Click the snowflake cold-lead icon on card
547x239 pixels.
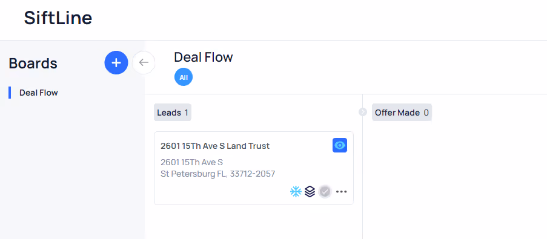click(x=296, y=191)
